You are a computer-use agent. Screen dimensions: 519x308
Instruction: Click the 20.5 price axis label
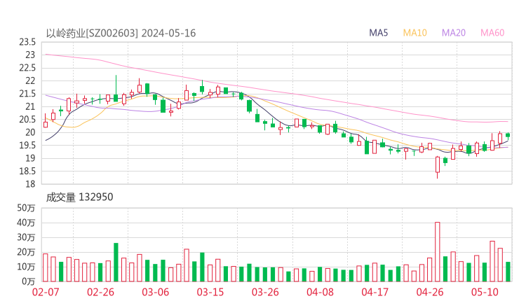point(27,120)
